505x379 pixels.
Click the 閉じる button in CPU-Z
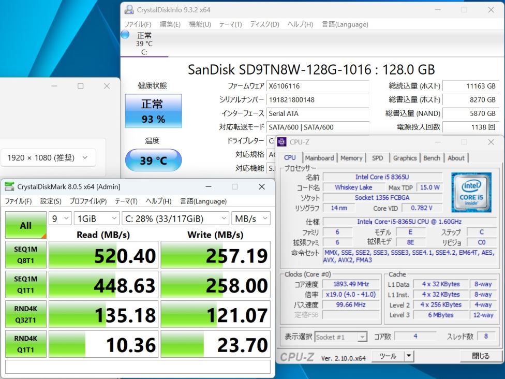coord(481,356)
